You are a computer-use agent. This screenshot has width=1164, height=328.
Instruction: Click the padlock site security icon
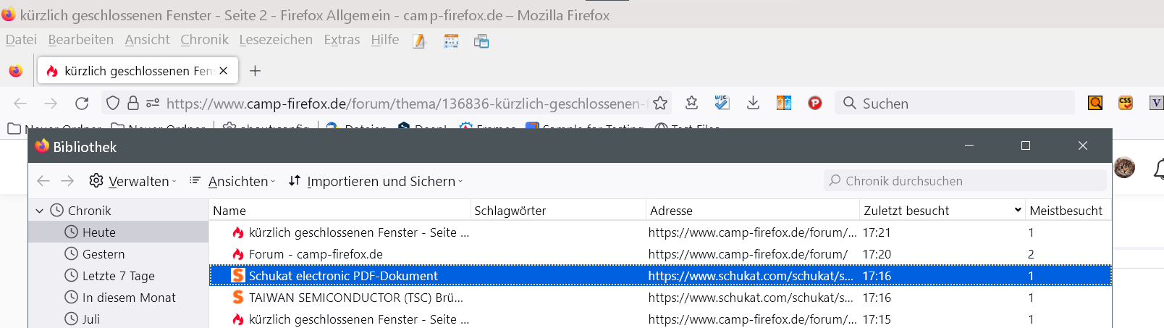132,104
